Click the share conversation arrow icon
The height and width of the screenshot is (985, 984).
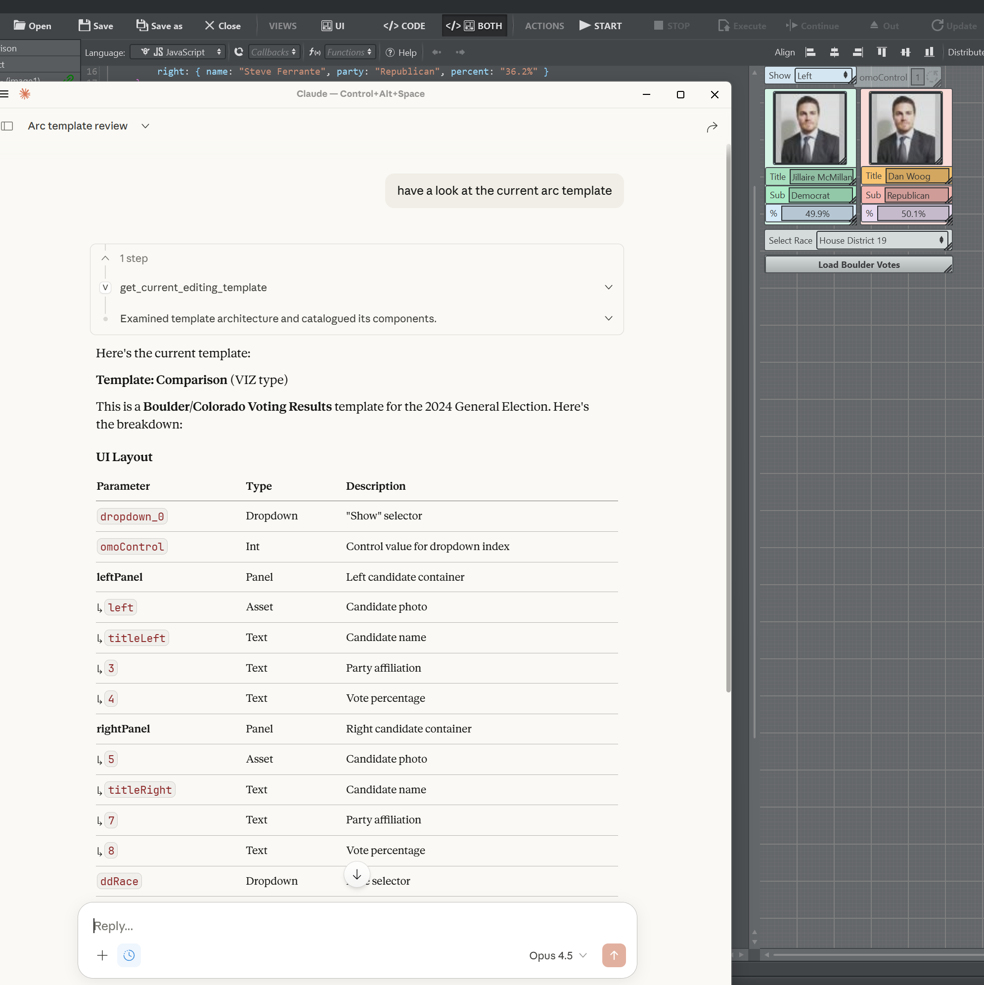pos(712,127)
